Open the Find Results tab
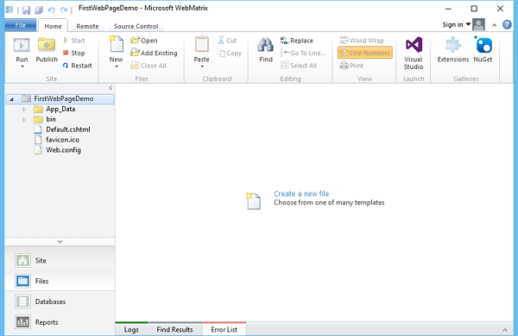This screenshot has height=336, width=518. click(x=174, y=330)
